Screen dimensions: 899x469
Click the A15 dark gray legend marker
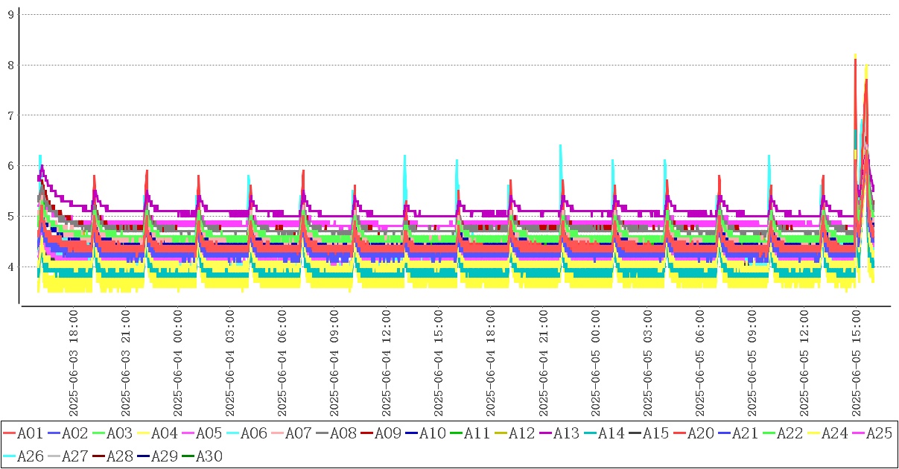[x=635, y=433]
